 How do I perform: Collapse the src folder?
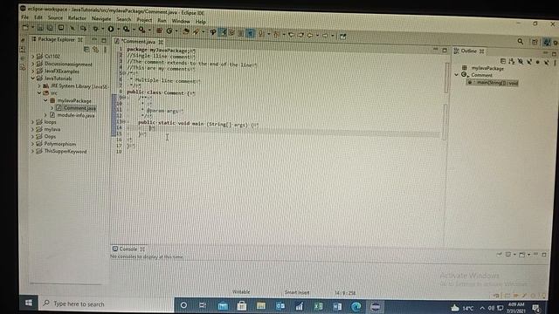tap(39, 93)
